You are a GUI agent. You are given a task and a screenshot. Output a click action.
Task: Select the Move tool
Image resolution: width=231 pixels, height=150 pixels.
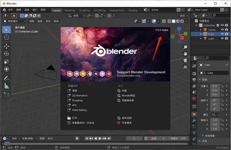6,46
